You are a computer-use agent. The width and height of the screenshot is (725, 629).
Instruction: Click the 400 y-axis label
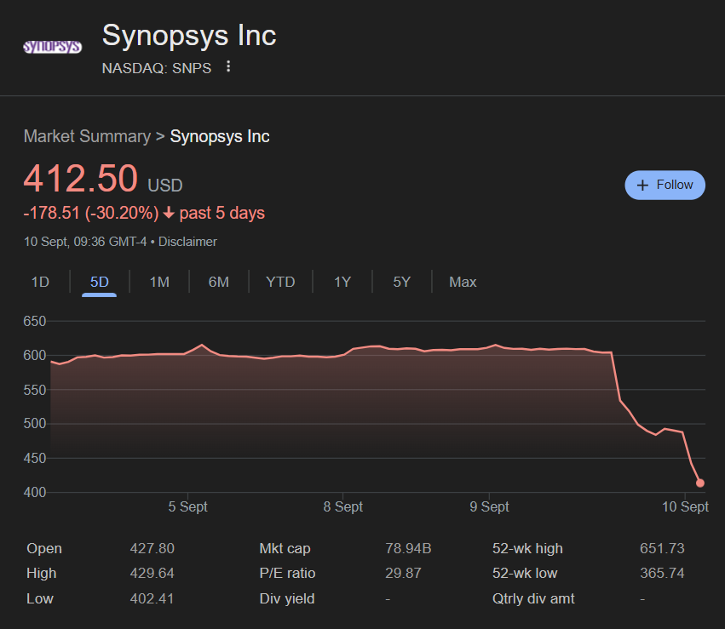click(35, 492)
